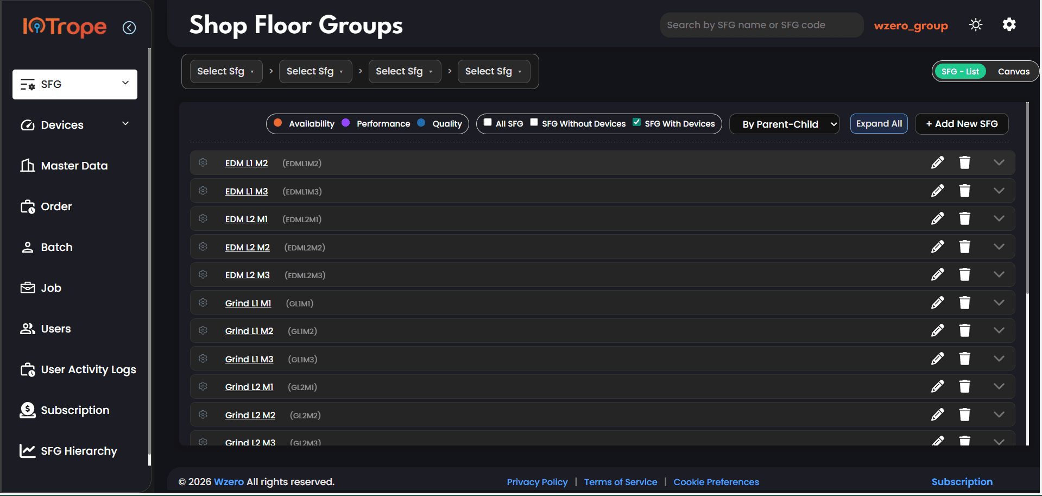Open the By Parent-Child sort dropdown

tap(784, 124)
